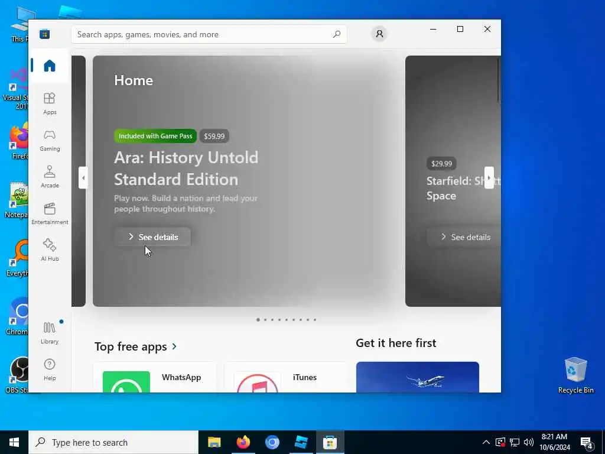Click the search magnifier icon in Store
This screenshot has height=454, width=605.
tap(336, 34)
